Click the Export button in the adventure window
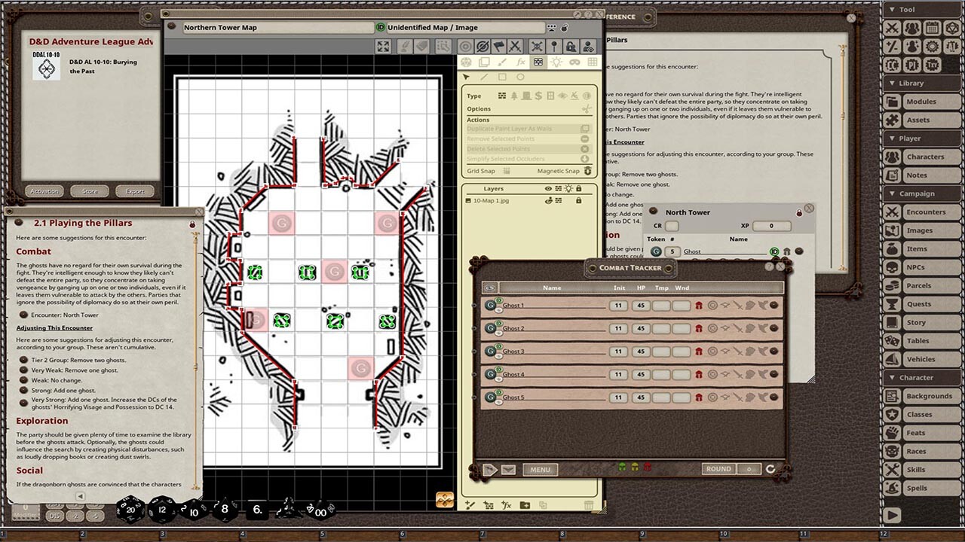965x542 pixels. (135, 190)
